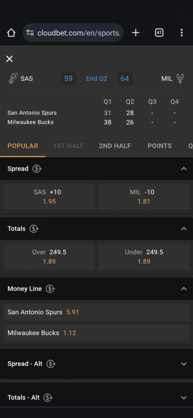
Task: Collapse the Spread section
Action: 184,169
